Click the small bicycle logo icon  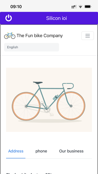tap(10, 35)
